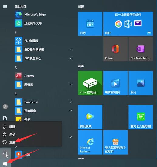Open the 爱奇艺 folder icon
The image size is (157, 167).
coord(19,85)
